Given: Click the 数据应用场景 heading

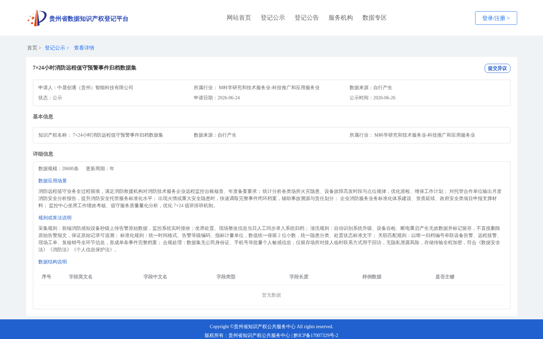Looking at the screenshot, I should tap(53, 181).
